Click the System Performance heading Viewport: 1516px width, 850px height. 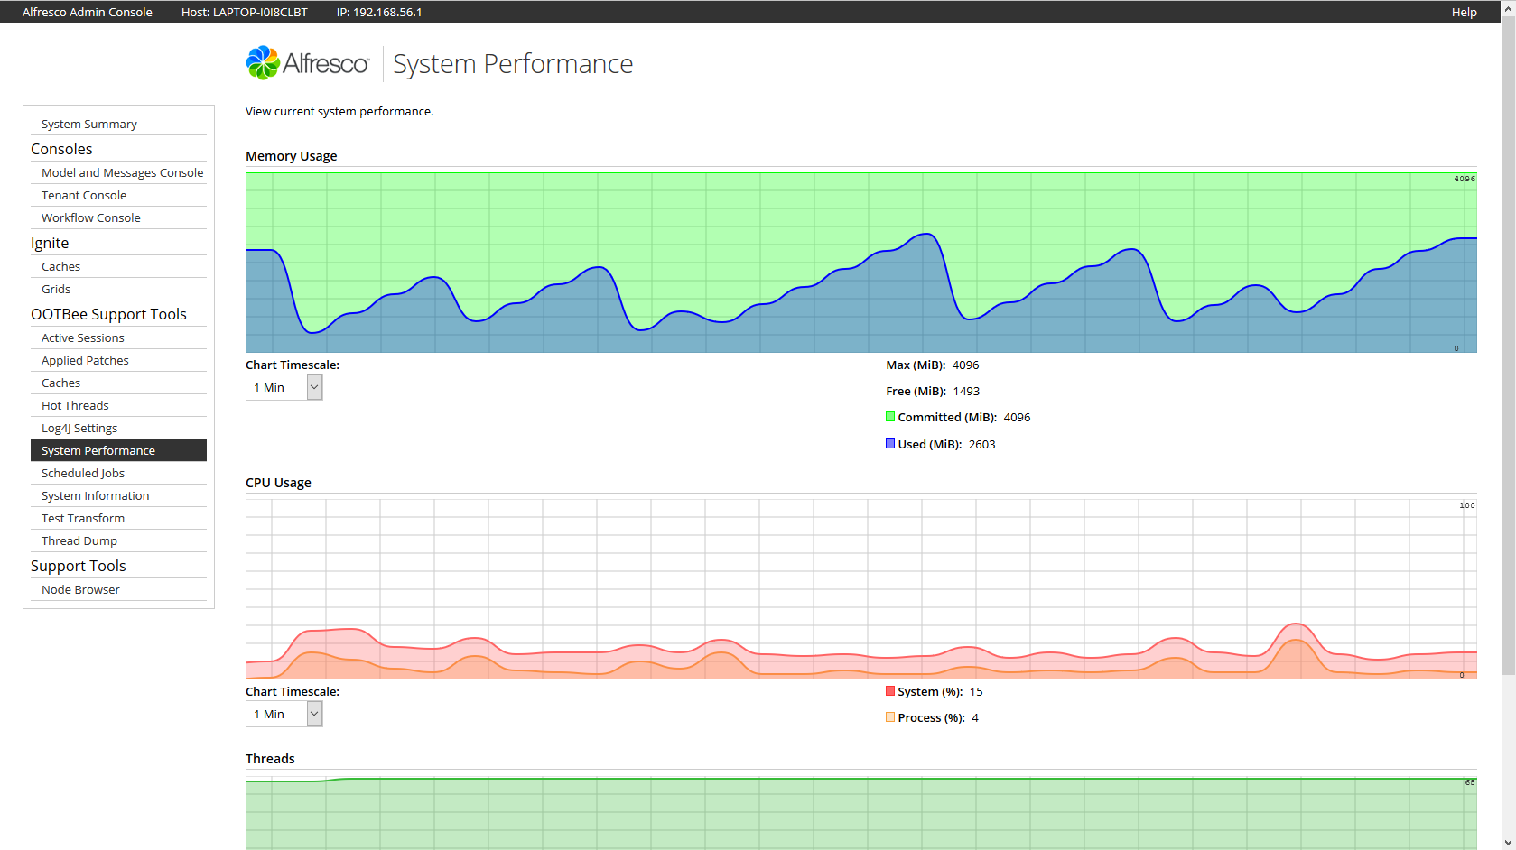pos(513,64)
